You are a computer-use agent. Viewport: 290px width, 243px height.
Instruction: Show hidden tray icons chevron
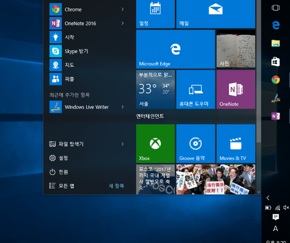coord(268,198)
